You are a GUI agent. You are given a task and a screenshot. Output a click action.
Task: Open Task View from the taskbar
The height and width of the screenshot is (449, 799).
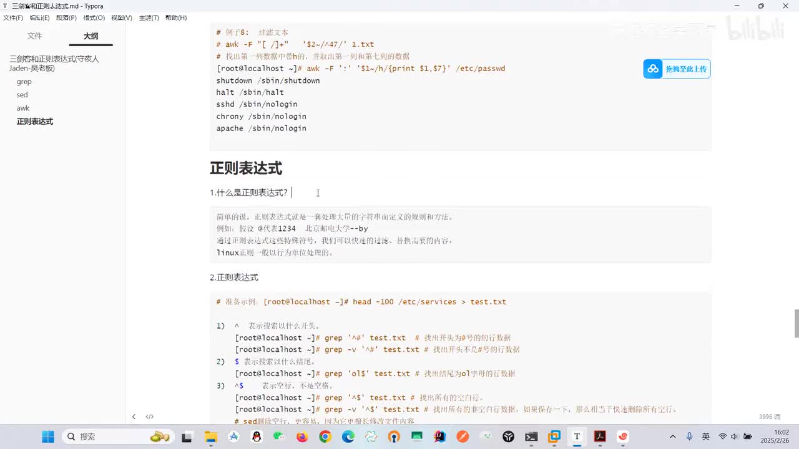[x=187, y=437]
